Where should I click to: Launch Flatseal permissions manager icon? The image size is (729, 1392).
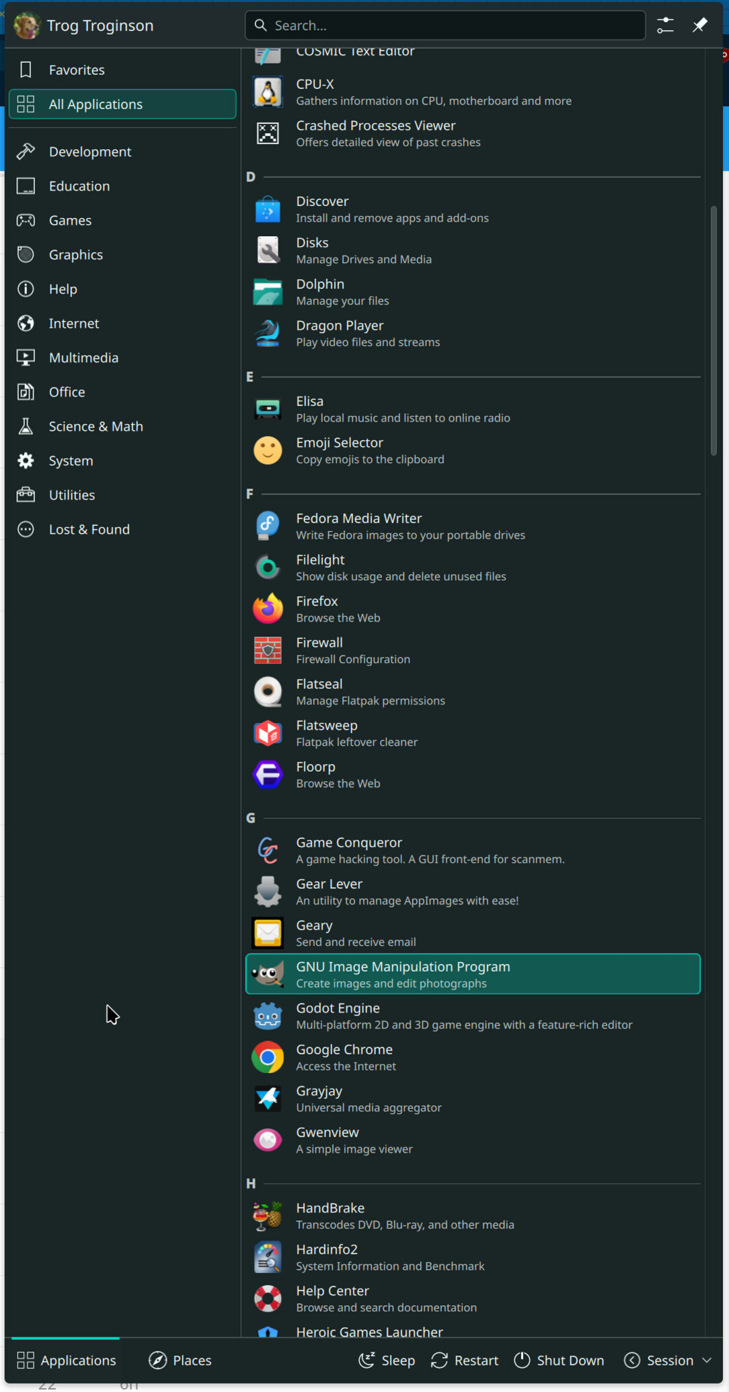click(x=268, y=691)
